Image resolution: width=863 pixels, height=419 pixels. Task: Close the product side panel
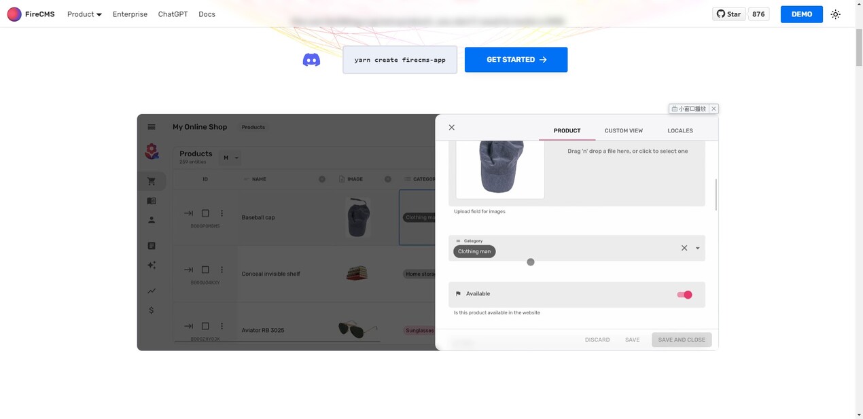(451, 128)
